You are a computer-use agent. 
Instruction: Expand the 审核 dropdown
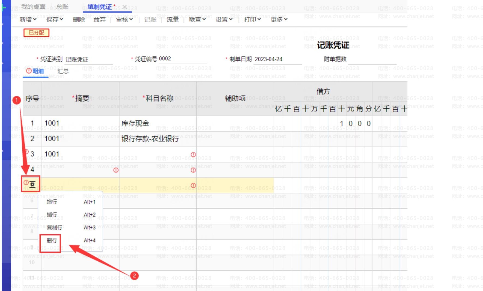124,19
